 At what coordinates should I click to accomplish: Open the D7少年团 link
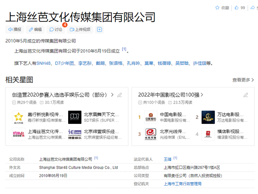point(64,63)
